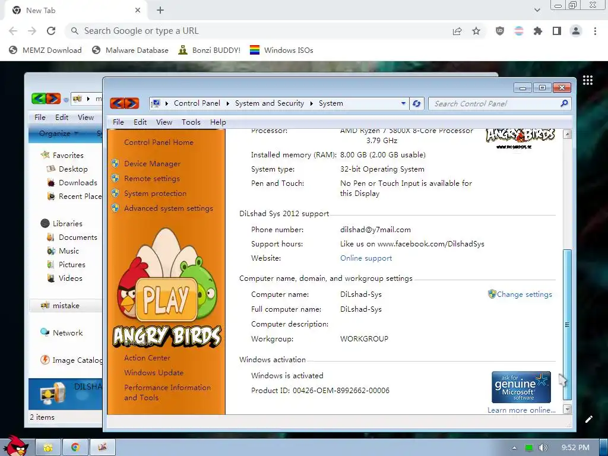Viewport: 608px width, 456px height.
Task: Open Device Manager
Action: [152, 164]
